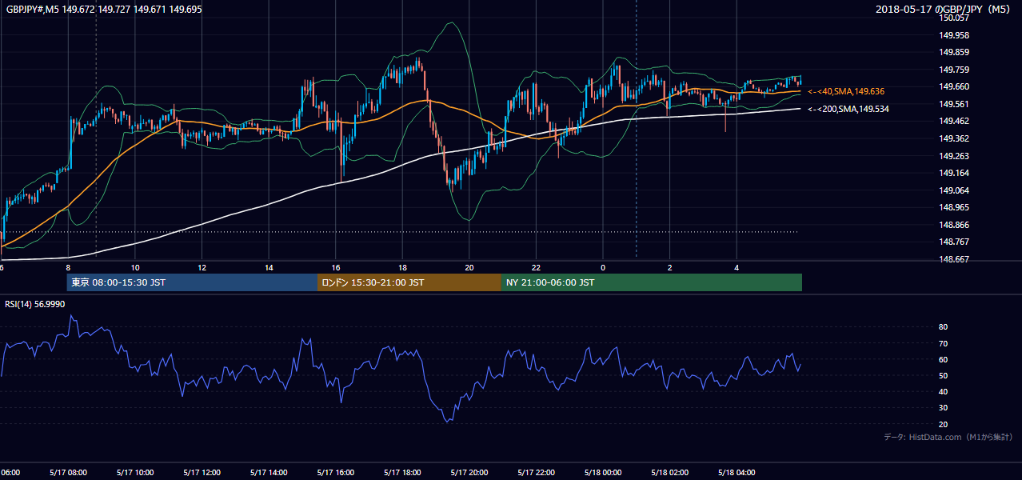Viewport: 1022px width, 480px height.
Task: Click the bottom time label 5/17 08:00
Action: click(68, 473)
